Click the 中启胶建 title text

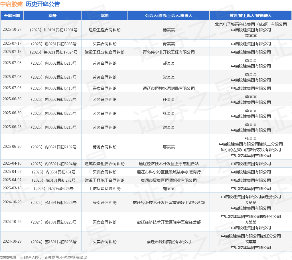click(x=11, y=4)
